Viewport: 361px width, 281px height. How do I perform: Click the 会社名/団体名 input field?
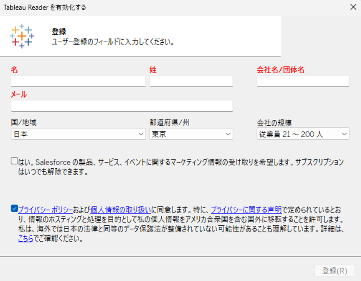click(x=303, y=81)
